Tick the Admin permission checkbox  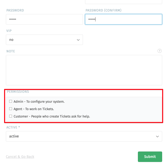[10, 101]
